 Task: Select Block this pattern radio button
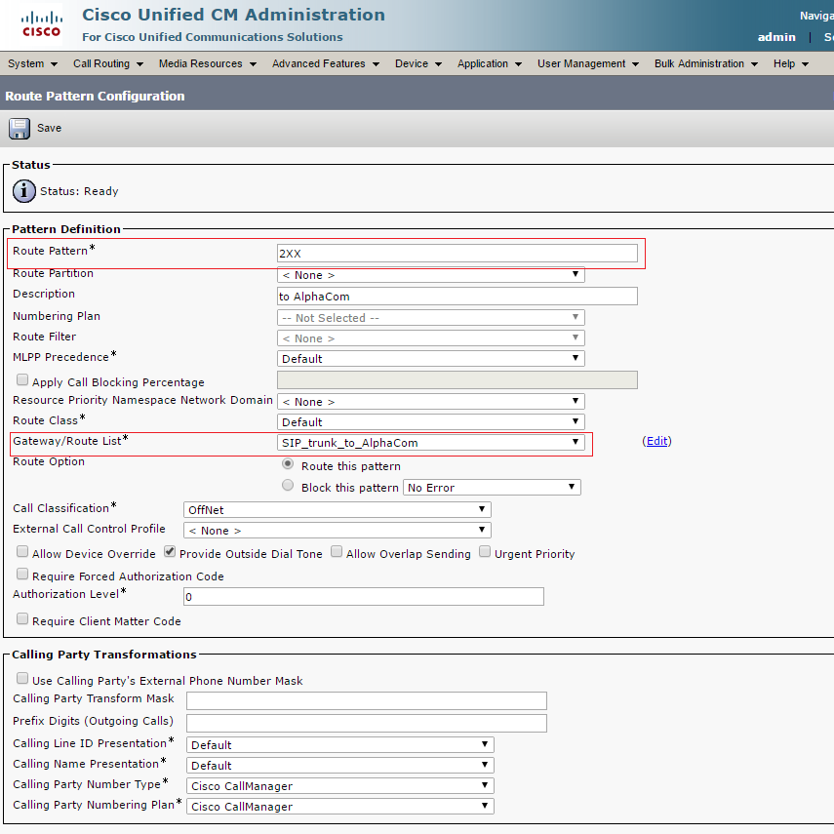coord(288,486)
